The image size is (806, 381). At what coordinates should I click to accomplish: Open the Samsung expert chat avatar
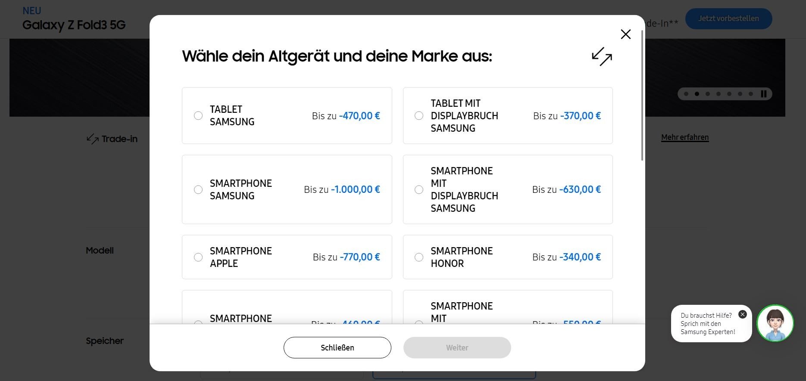click(775, 323)
